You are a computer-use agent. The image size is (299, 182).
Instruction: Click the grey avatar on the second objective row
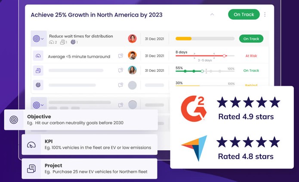coord(133,105)
